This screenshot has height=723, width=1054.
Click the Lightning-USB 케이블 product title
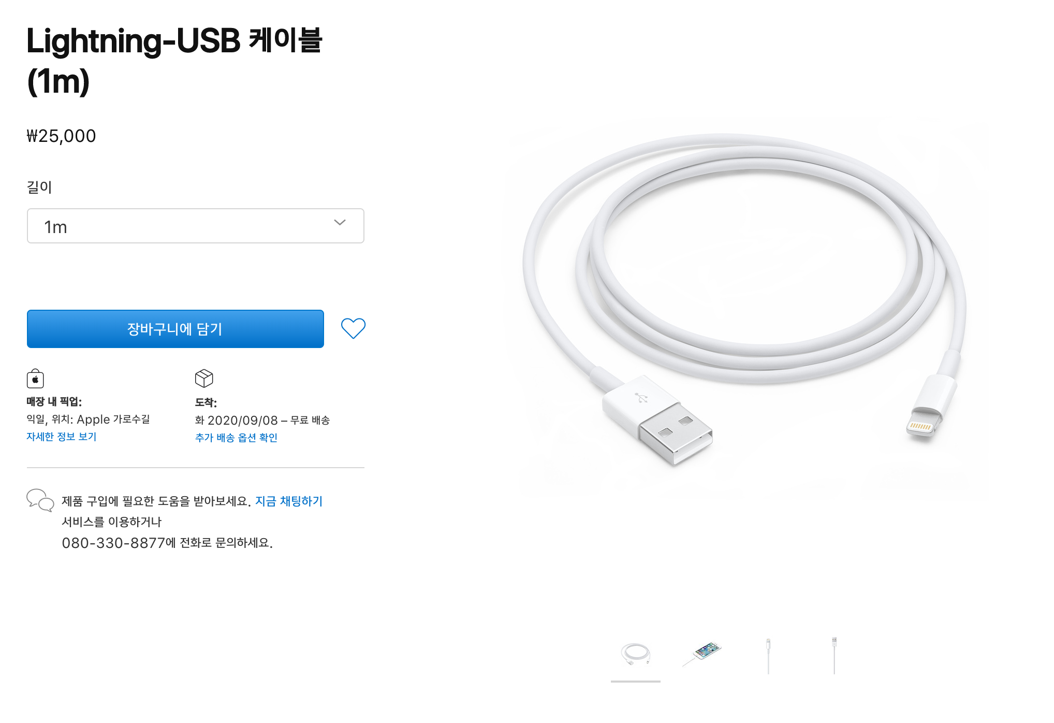click(174, 61)
